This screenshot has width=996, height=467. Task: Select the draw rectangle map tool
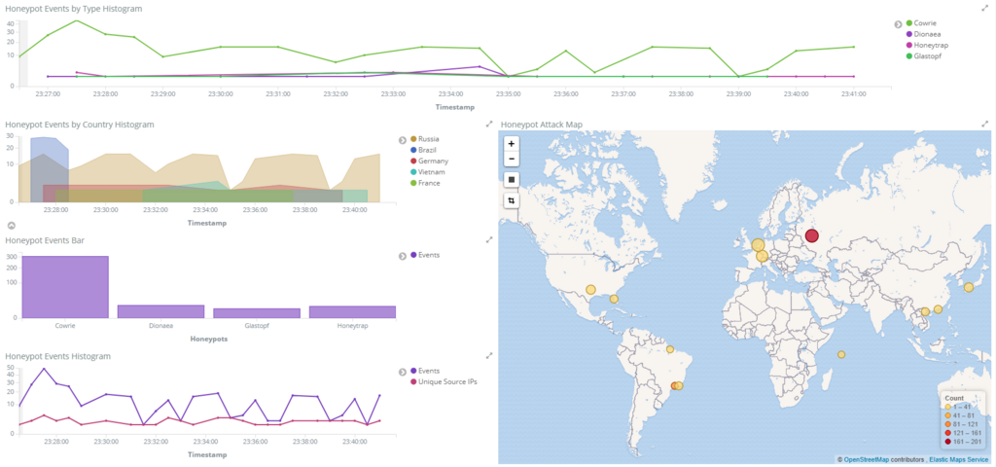512,179
